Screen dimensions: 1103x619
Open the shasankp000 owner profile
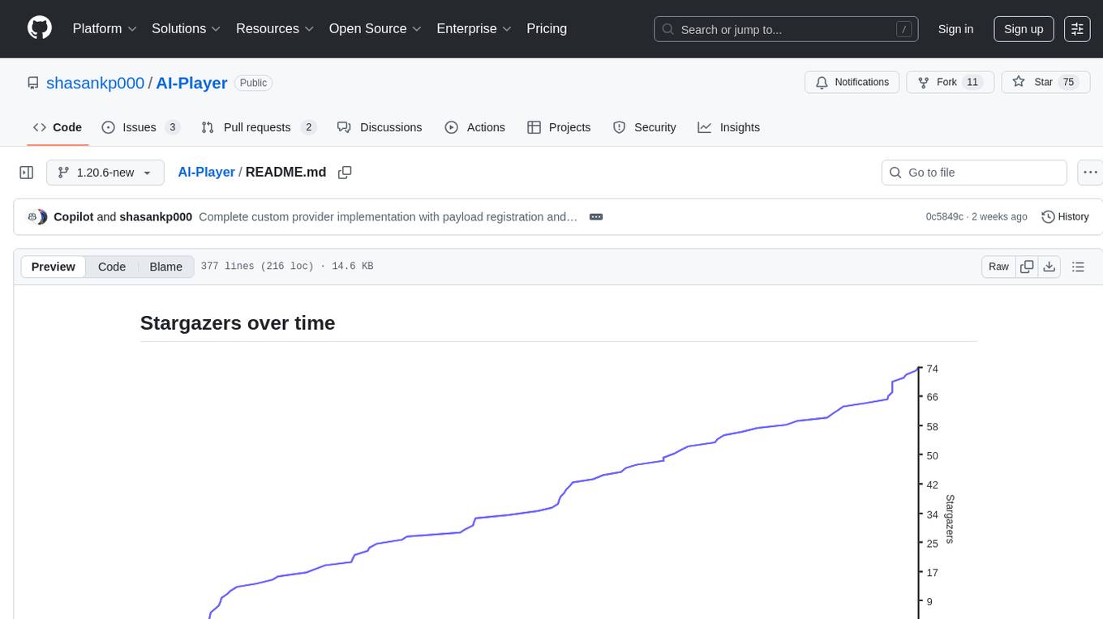click(x=96, y=83)
